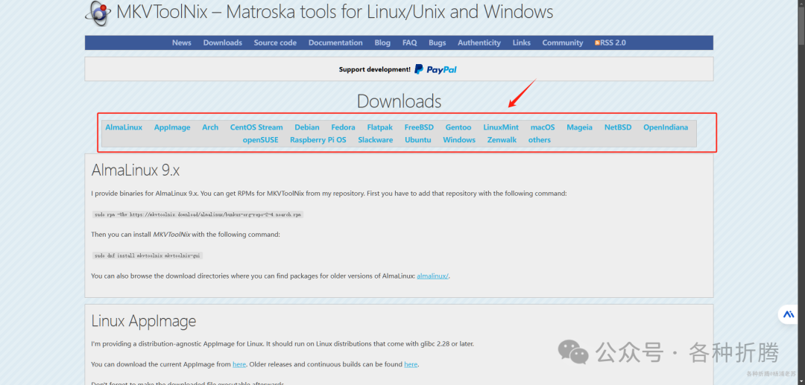The width and height of the screenshot is (805, 385).
Task: Open the Authenticity navigation item
Action: click(479, 42)
